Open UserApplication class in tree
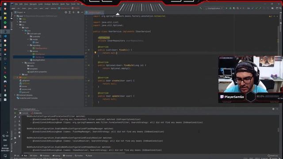Viewport: 283px width, 159px height. 37,60
